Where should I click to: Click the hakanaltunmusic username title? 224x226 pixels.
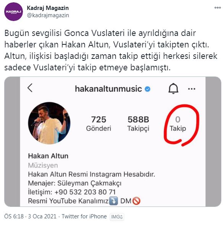tap(109, 89)
